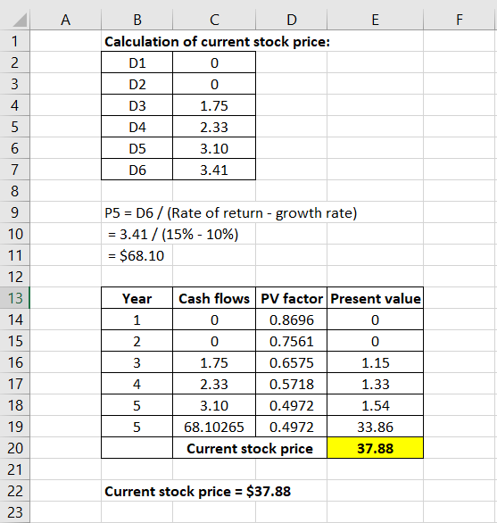Click the Year header cell
Image resolution: width=497 pixels, height=523 pixels.
click(137, 298)
